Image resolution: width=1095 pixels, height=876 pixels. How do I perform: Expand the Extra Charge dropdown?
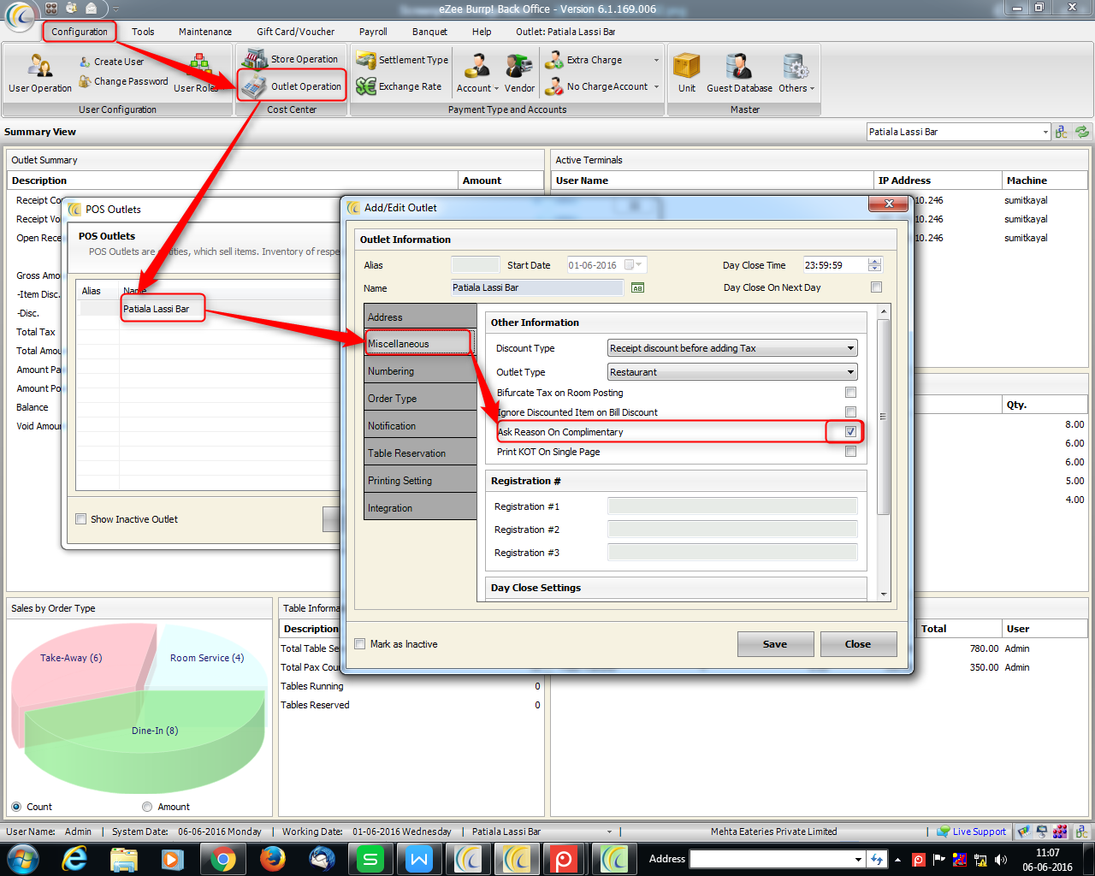(656, 60)
